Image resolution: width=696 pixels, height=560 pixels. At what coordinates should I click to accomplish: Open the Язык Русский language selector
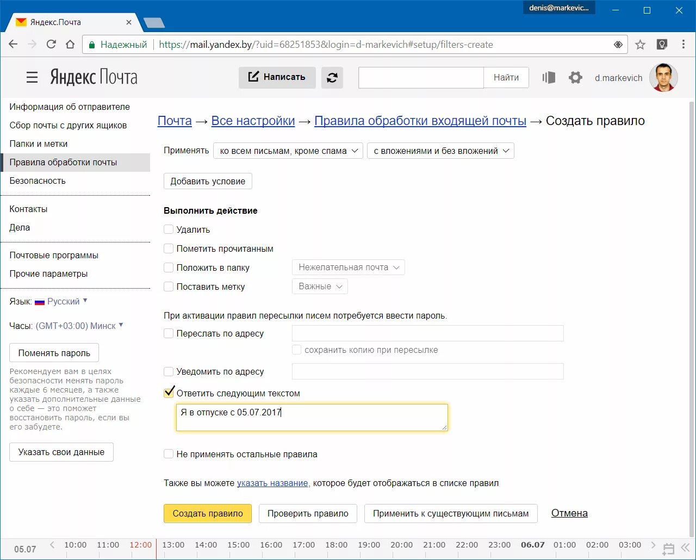click(60, 301)
